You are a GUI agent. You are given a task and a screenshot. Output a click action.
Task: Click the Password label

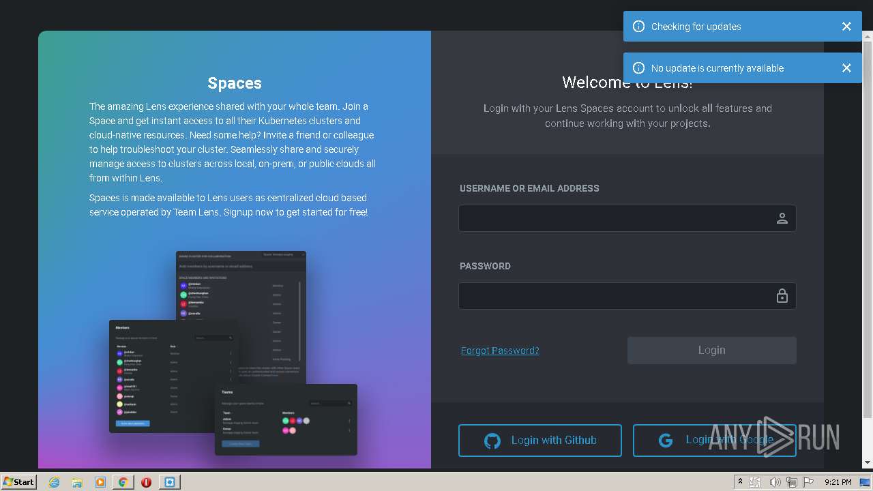pyautogui.click(x=485, y=266)
